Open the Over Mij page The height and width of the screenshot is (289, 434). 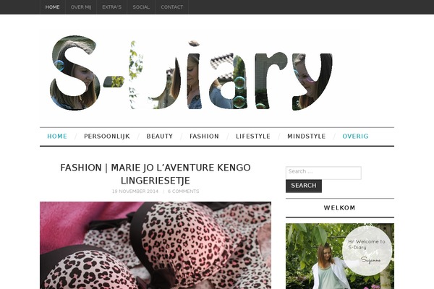tap(81, 7)
